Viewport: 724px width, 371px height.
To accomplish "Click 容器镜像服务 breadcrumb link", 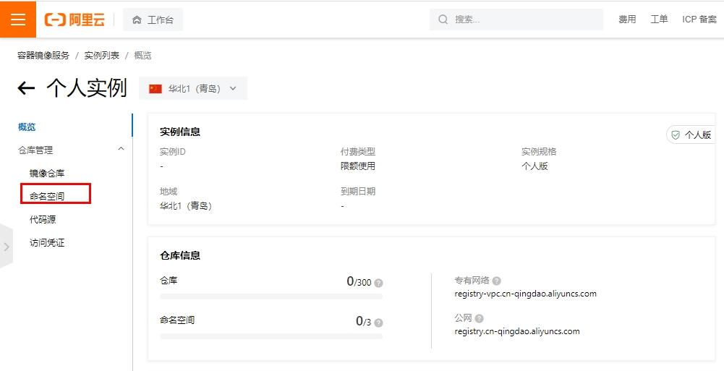I will [43, 56].
